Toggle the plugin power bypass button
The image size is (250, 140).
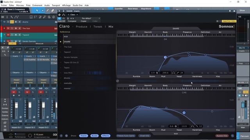click(x=59, y=18)
